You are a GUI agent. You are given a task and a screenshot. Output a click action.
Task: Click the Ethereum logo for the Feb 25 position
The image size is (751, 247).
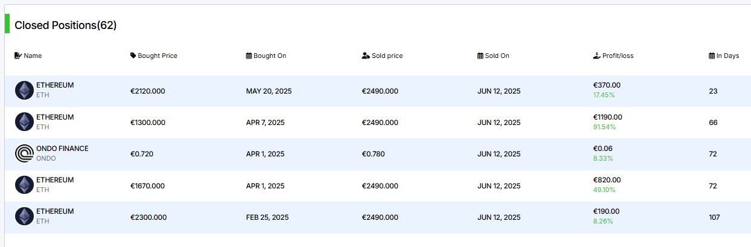(x=24, y=216)
